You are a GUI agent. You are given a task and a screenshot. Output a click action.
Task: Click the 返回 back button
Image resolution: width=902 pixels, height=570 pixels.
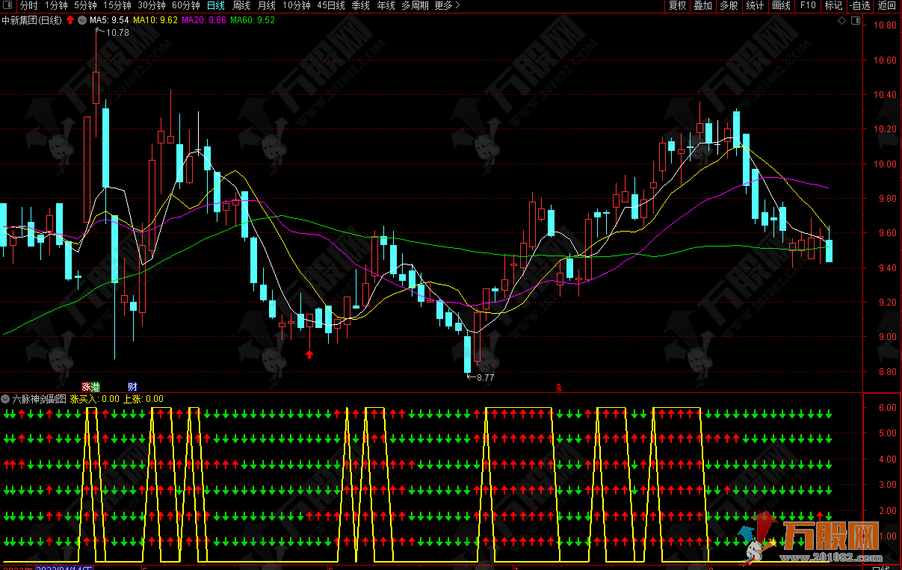pos(886,5)
